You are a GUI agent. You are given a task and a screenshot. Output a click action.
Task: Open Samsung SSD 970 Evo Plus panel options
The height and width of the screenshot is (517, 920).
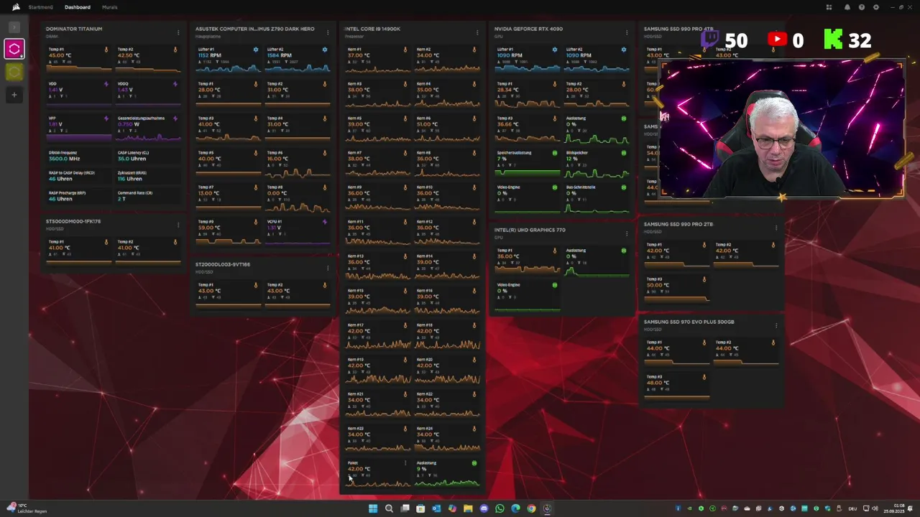pyautogui.click(x=776, y=325)
